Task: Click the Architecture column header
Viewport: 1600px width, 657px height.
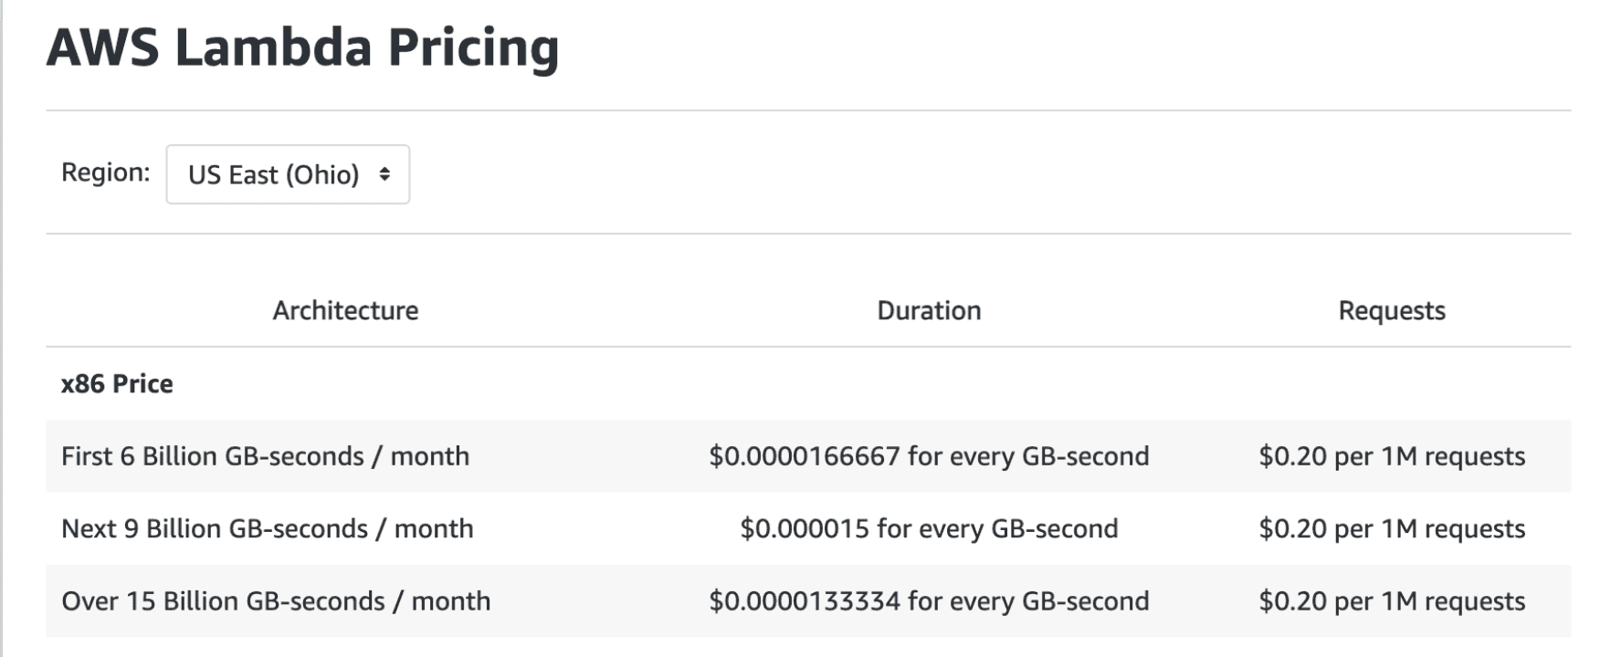Action: (345, 310)
